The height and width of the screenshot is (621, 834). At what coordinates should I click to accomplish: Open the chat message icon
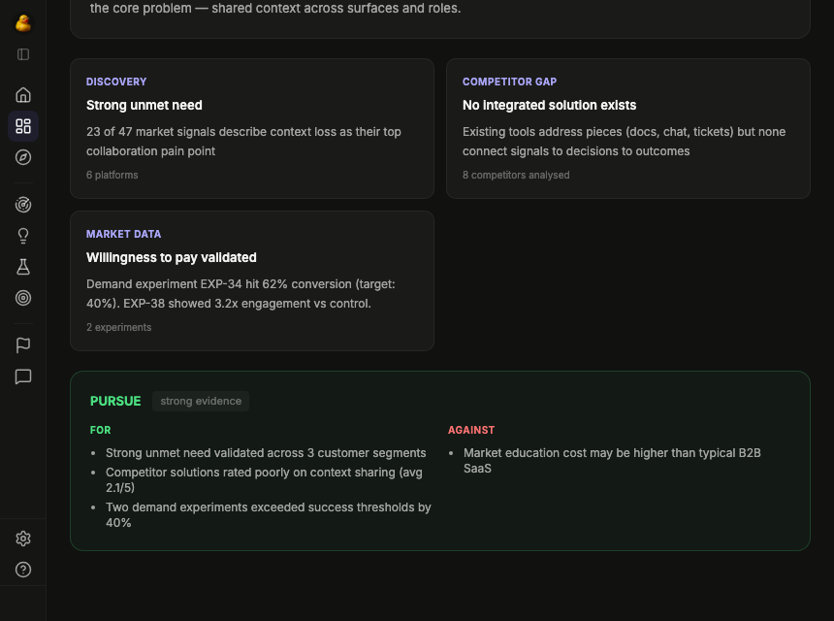tap(23, 376)
